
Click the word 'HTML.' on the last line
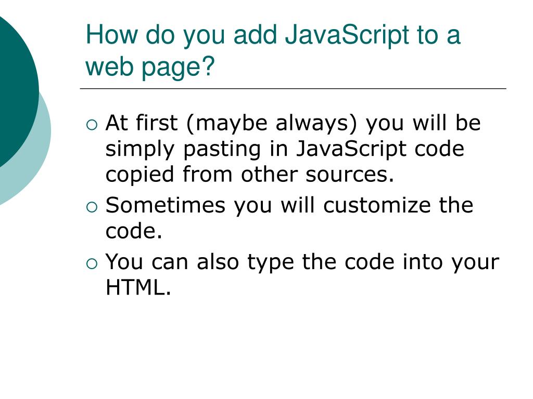[138, 287]
